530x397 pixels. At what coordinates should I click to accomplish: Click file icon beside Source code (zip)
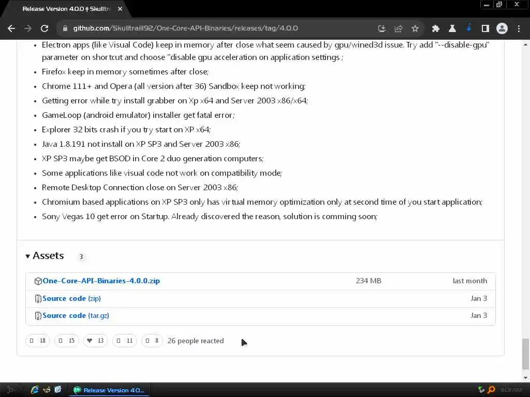38,299
